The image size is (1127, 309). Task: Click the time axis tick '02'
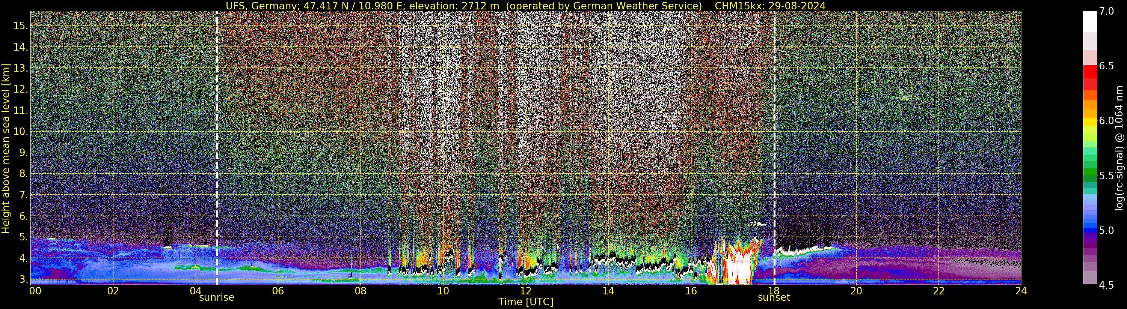pyautogui.click(x=113, y=291)
